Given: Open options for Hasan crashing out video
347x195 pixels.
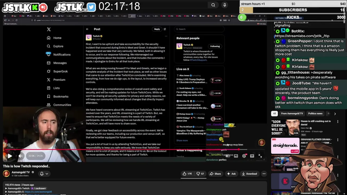Looking at the screenshot, I should (338, 122).
